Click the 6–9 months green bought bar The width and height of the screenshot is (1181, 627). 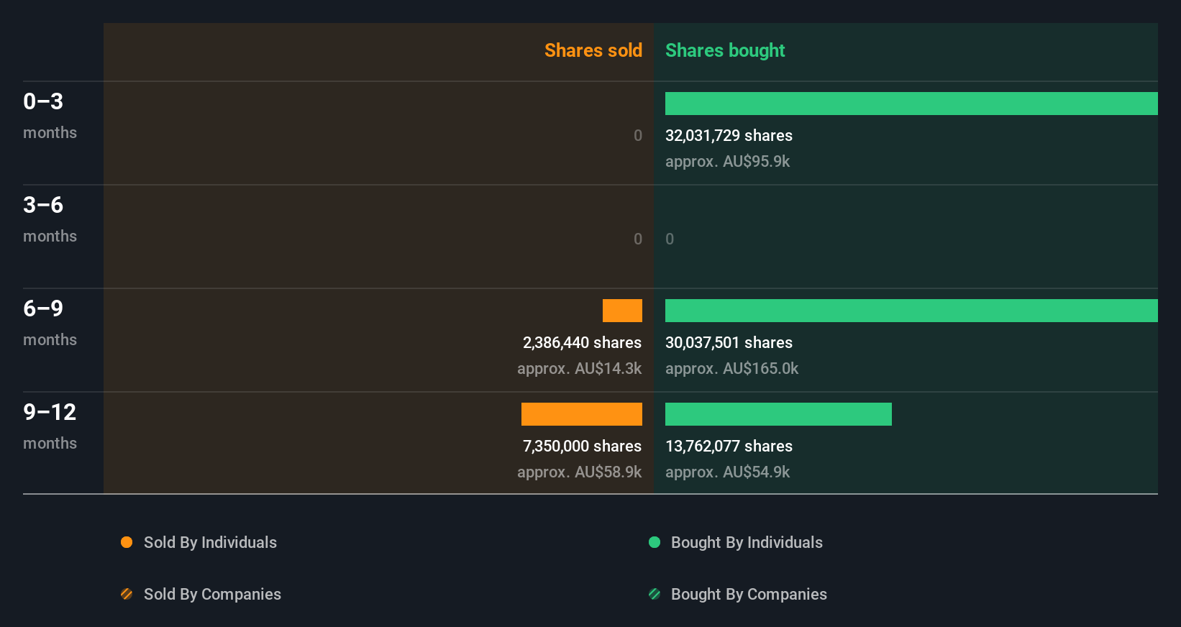pos(911,311)
